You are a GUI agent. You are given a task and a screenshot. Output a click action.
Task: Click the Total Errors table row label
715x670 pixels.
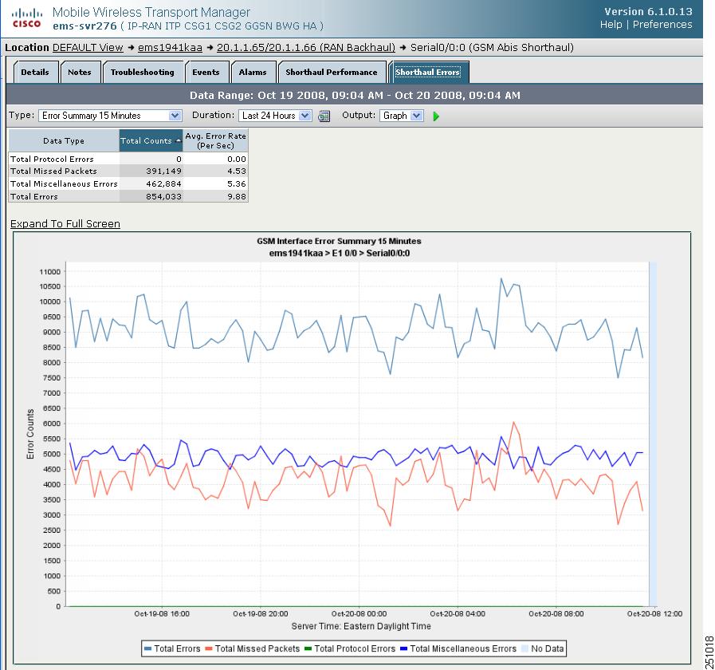point(34,197)
